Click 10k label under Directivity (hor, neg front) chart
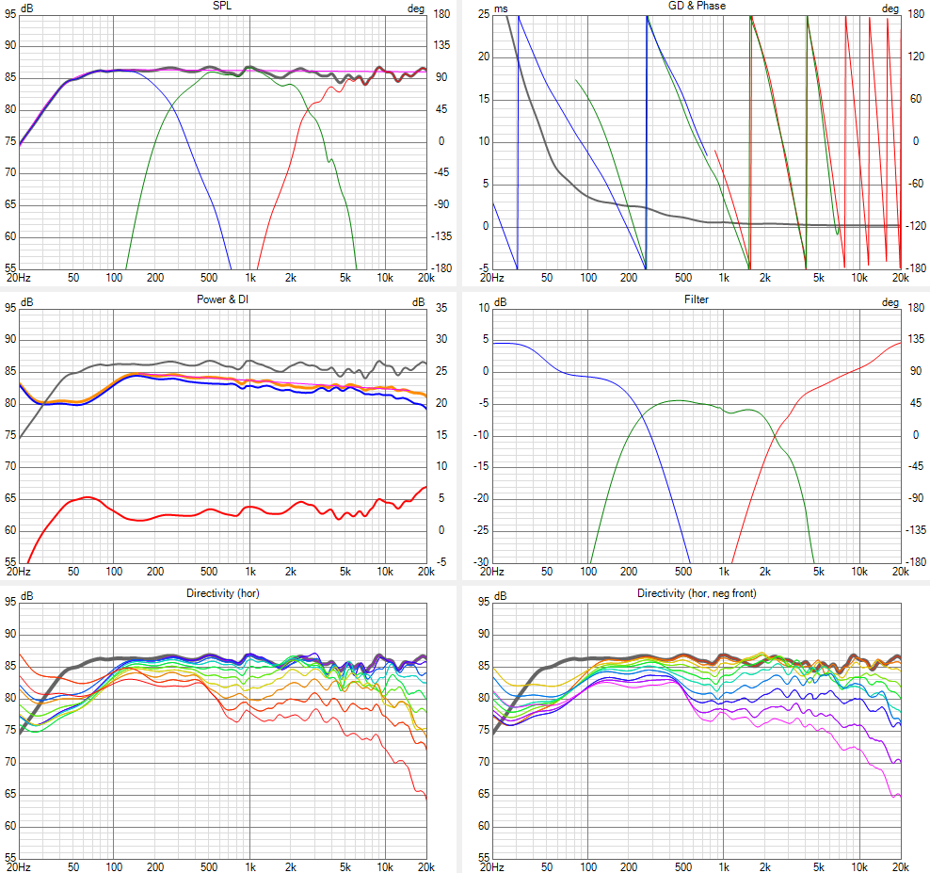Viewport: 930px width, 873px height. tap(859, 867)
